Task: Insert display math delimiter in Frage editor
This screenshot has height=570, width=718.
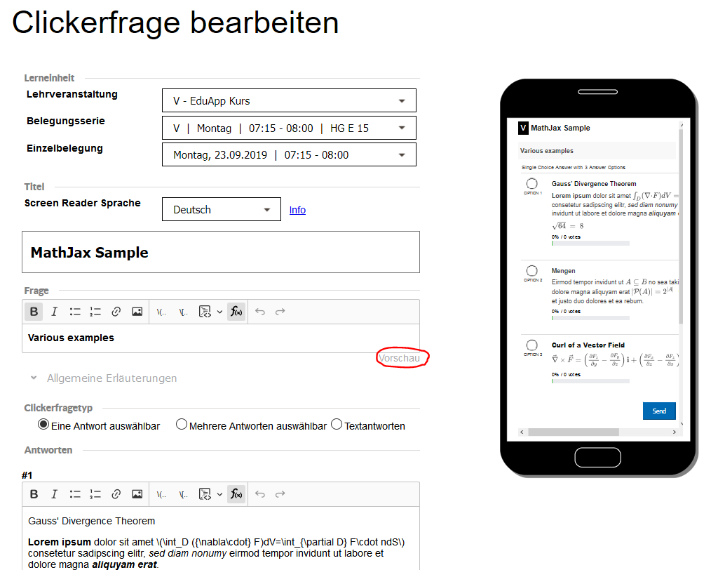Action: coord(183,312)
